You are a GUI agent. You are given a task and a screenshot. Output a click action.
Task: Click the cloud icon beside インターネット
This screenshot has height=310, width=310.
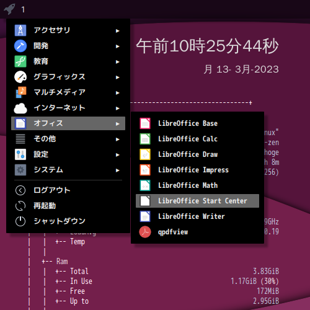click(x=20, y=108)
